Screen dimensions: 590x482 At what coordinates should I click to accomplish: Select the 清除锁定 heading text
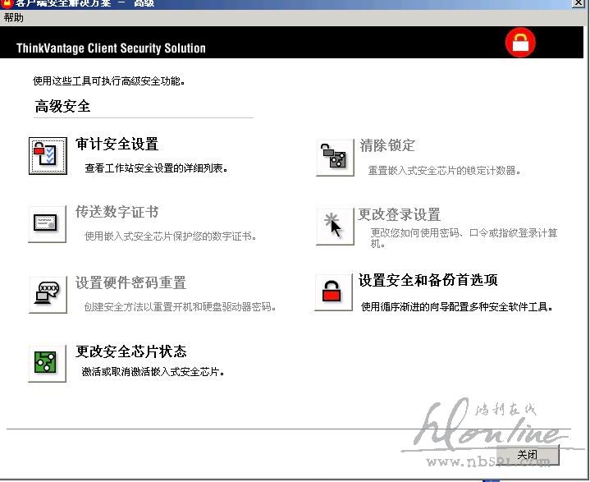point(387,145)
